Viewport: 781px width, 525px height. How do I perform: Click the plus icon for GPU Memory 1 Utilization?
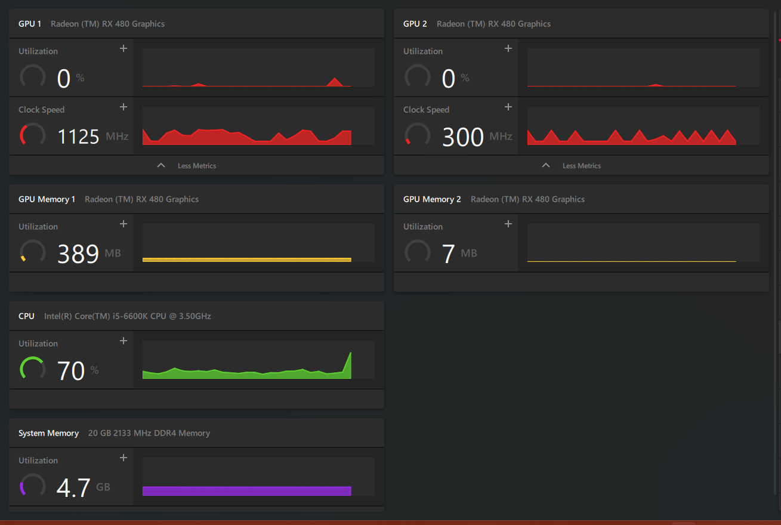tap(124, 224)
